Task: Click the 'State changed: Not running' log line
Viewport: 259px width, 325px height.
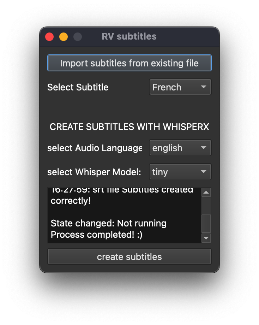Action: (108, 223)
